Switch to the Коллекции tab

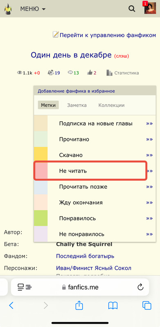(111, 105)
